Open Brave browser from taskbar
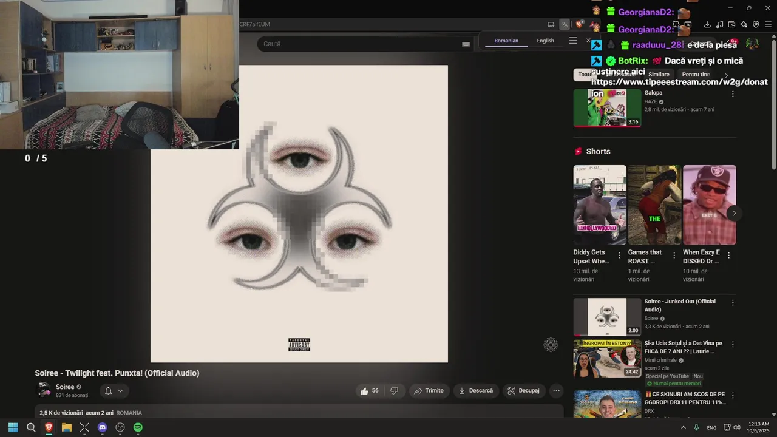777x437 pixels. [49, 427]
